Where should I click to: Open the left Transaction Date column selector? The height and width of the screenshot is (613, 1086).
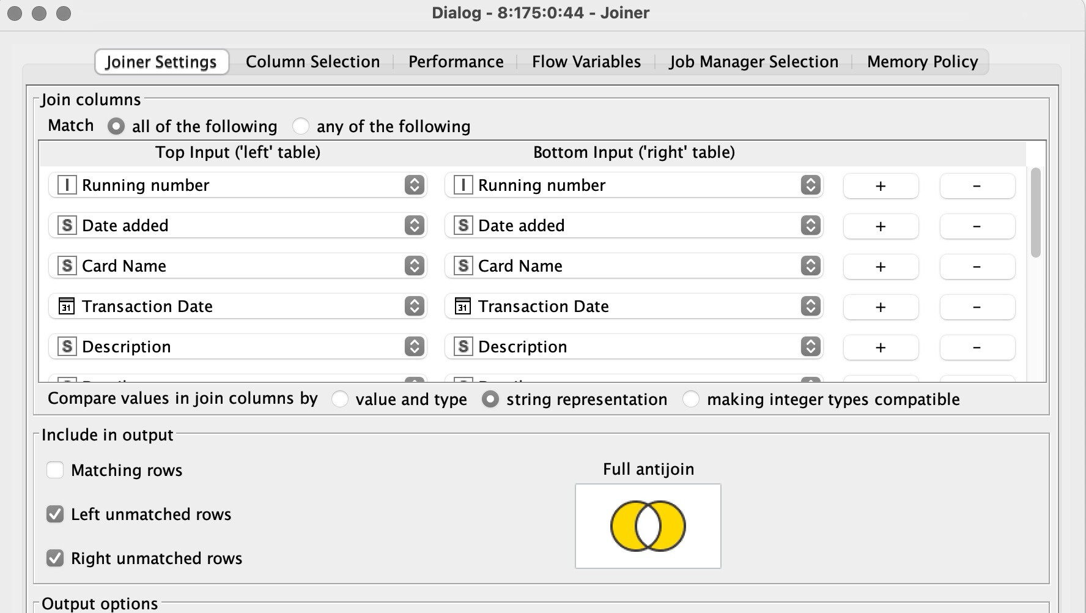coord(415,306)
